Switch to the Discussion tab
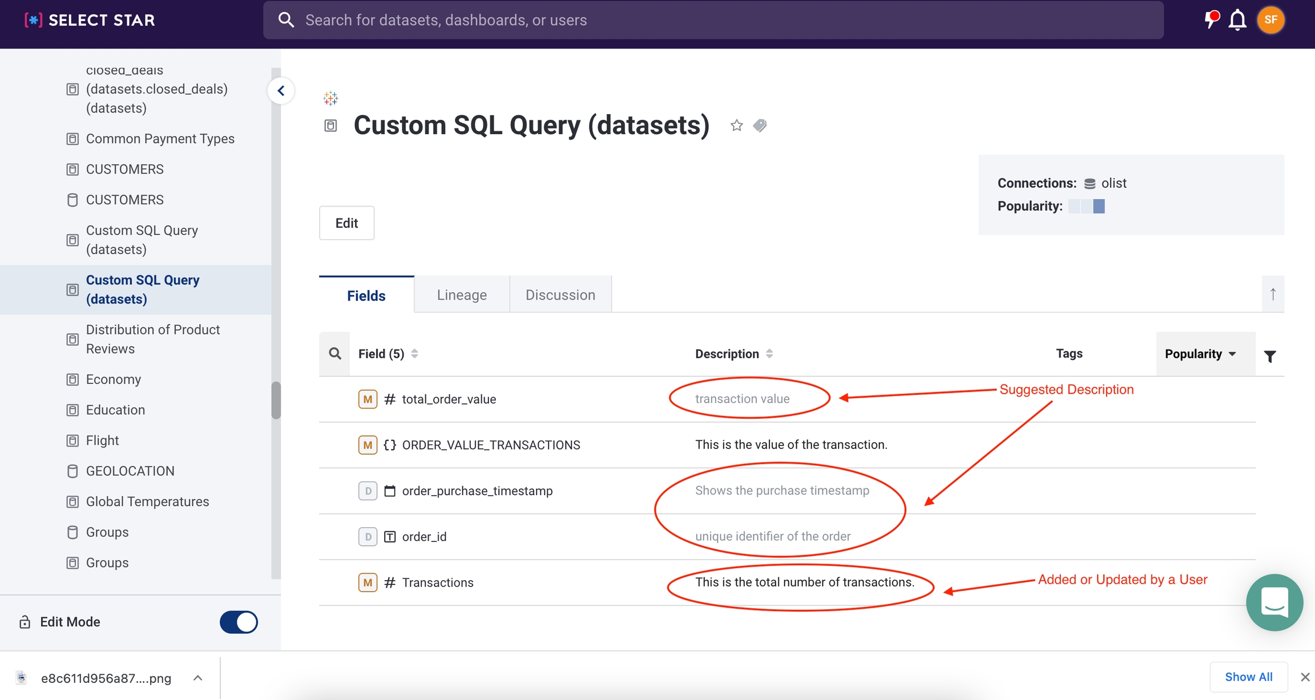The image size is (1315, 700). pyautogui.click(x=560, y=295)
